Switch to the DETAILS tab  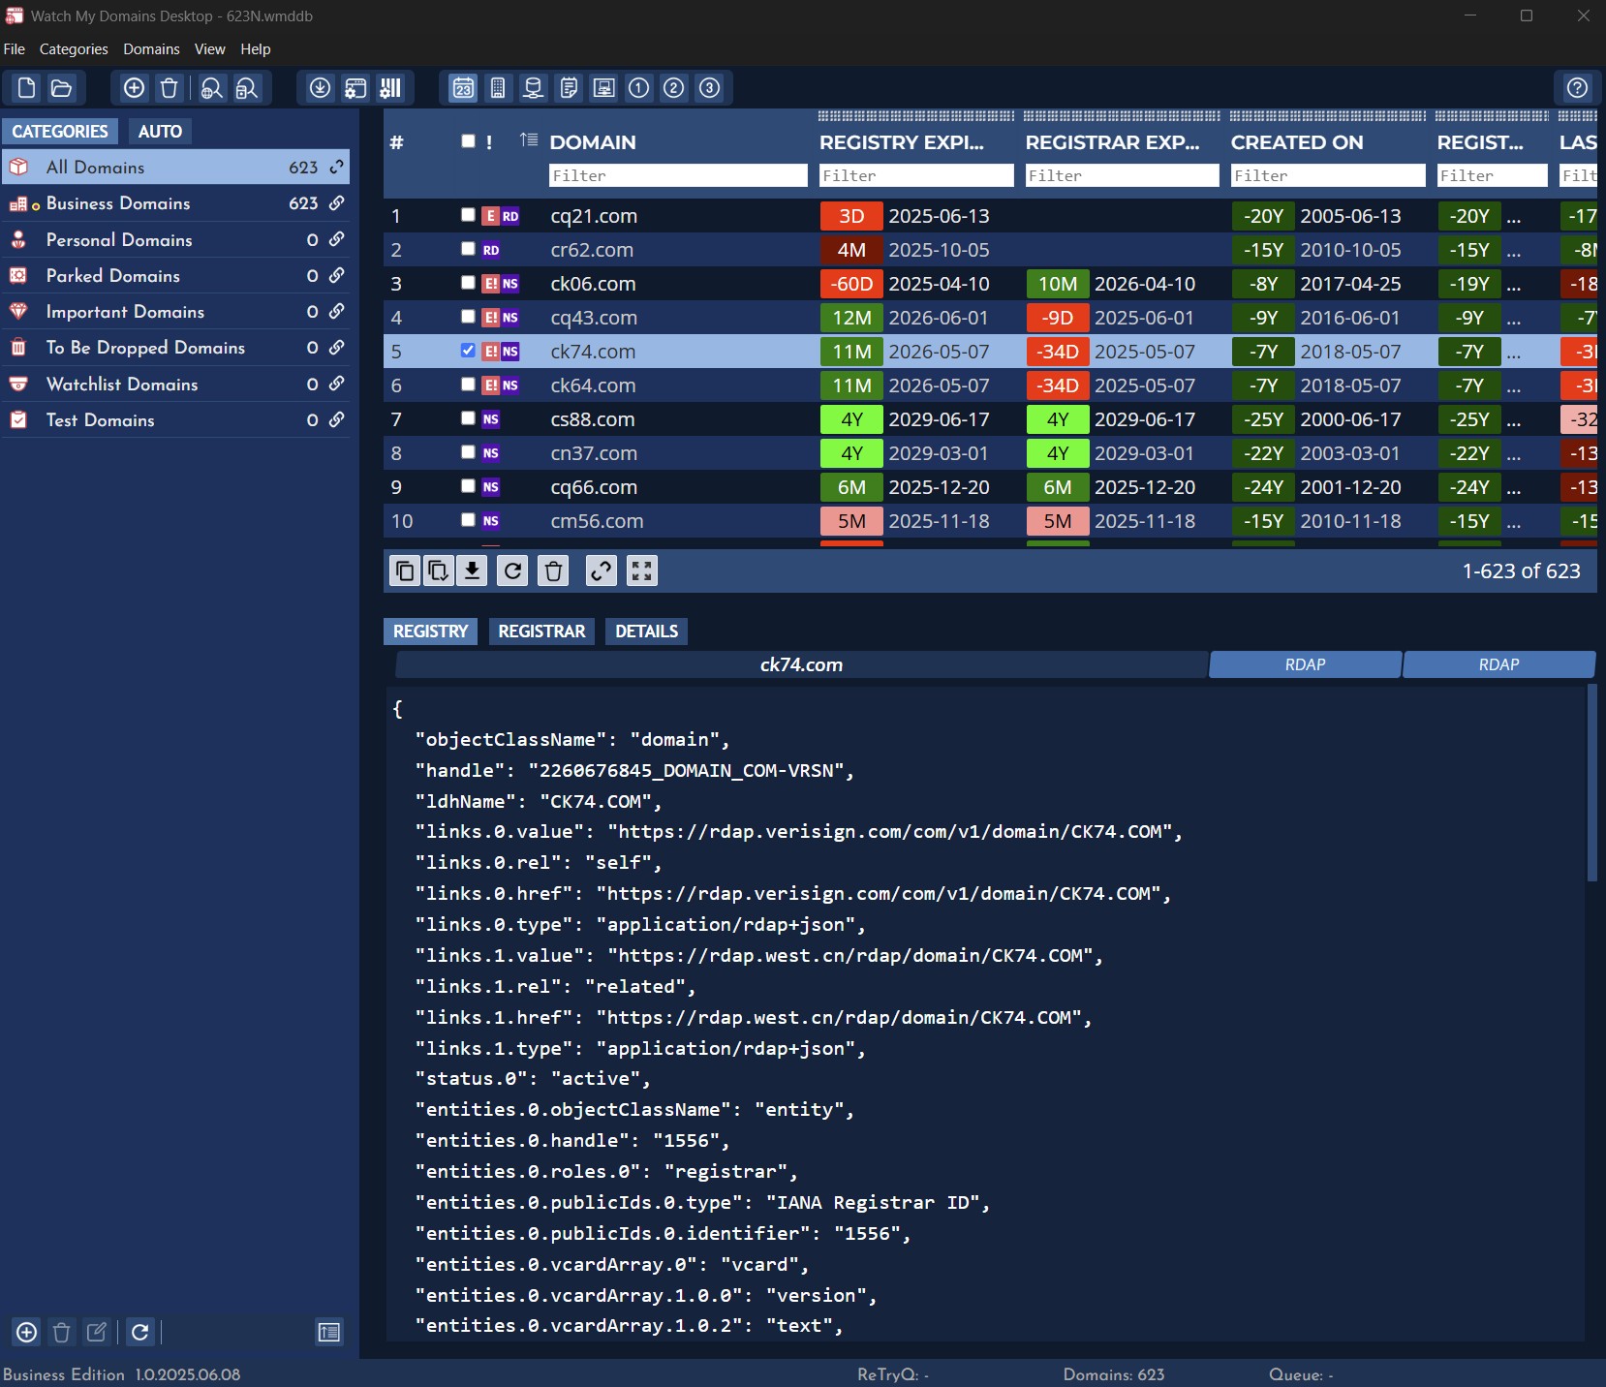click(x=646, y=632)
